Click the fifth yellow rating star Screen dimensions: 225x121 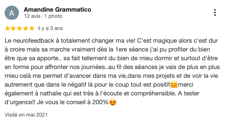(x=31, y=28)
